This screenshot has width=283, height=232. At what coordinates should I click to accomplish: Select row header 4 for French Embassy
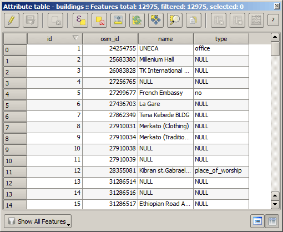click(x=15, y=94)
